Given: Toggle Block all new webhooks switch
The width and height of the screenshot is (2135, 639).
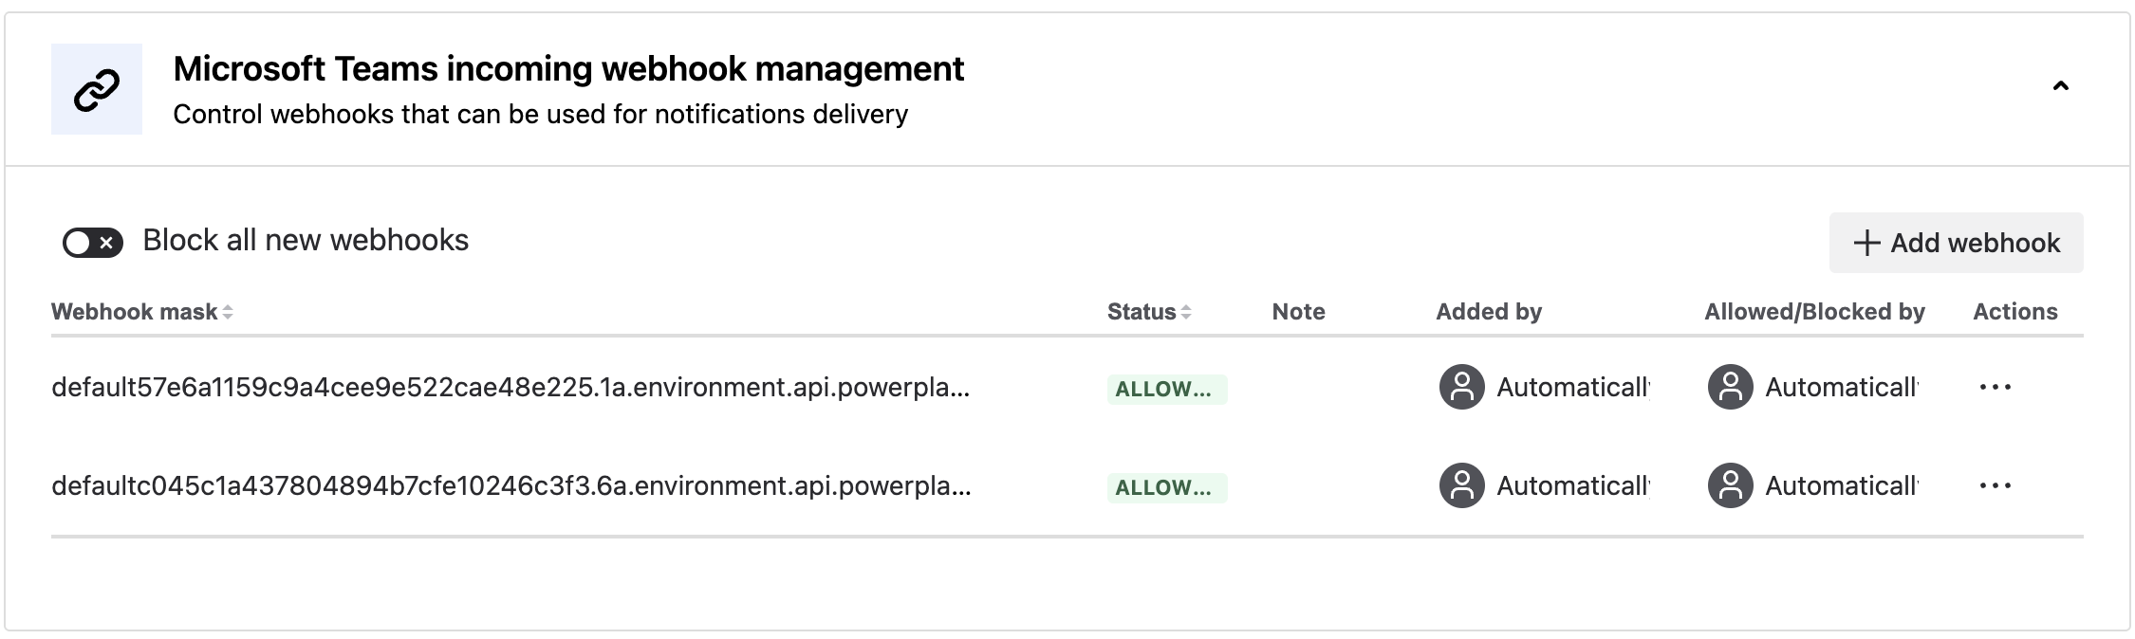Looking at the screenshot, I should click(92, 243).
